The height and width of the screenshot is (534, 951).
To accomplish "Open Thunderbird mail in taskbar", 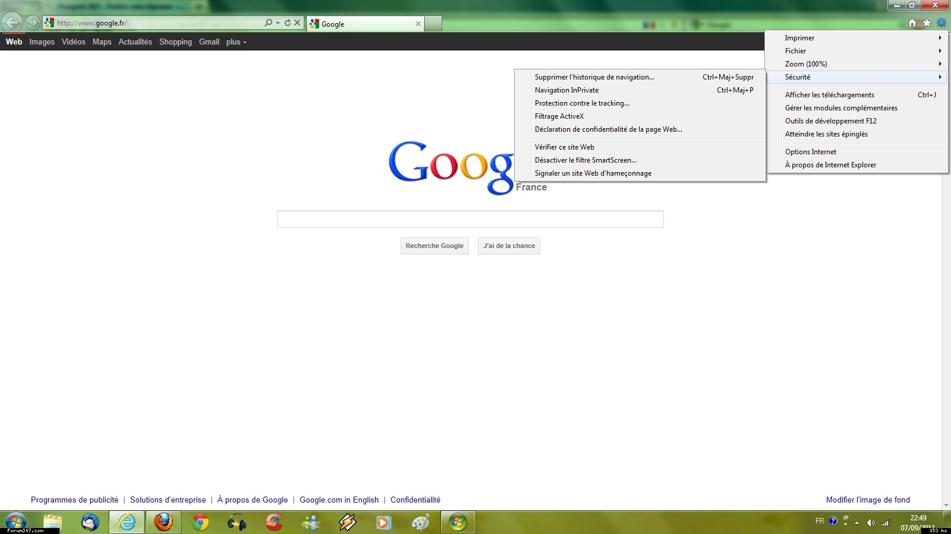I will click(x=90, y=522).
